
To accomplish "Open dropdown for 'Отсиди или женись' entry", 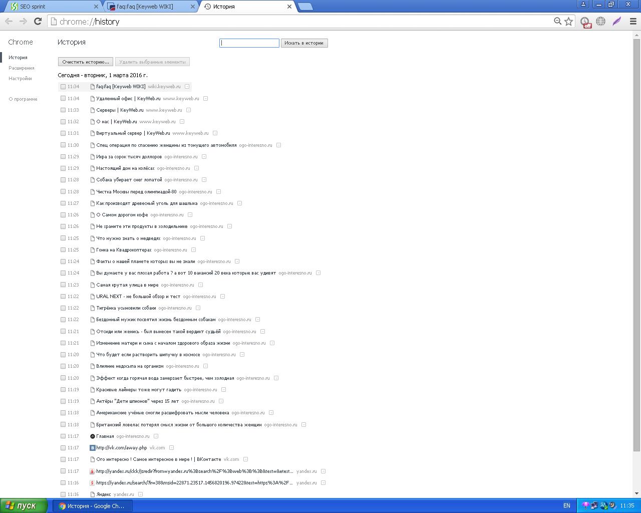I will [x=262, y=332].
